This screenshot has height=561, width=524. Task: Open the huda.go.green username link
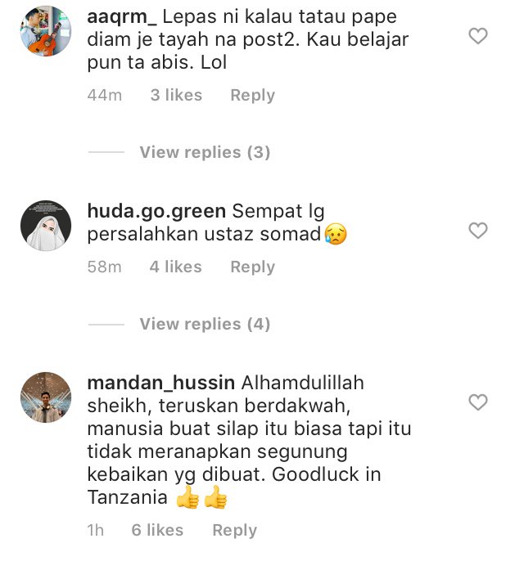point(156,211)
